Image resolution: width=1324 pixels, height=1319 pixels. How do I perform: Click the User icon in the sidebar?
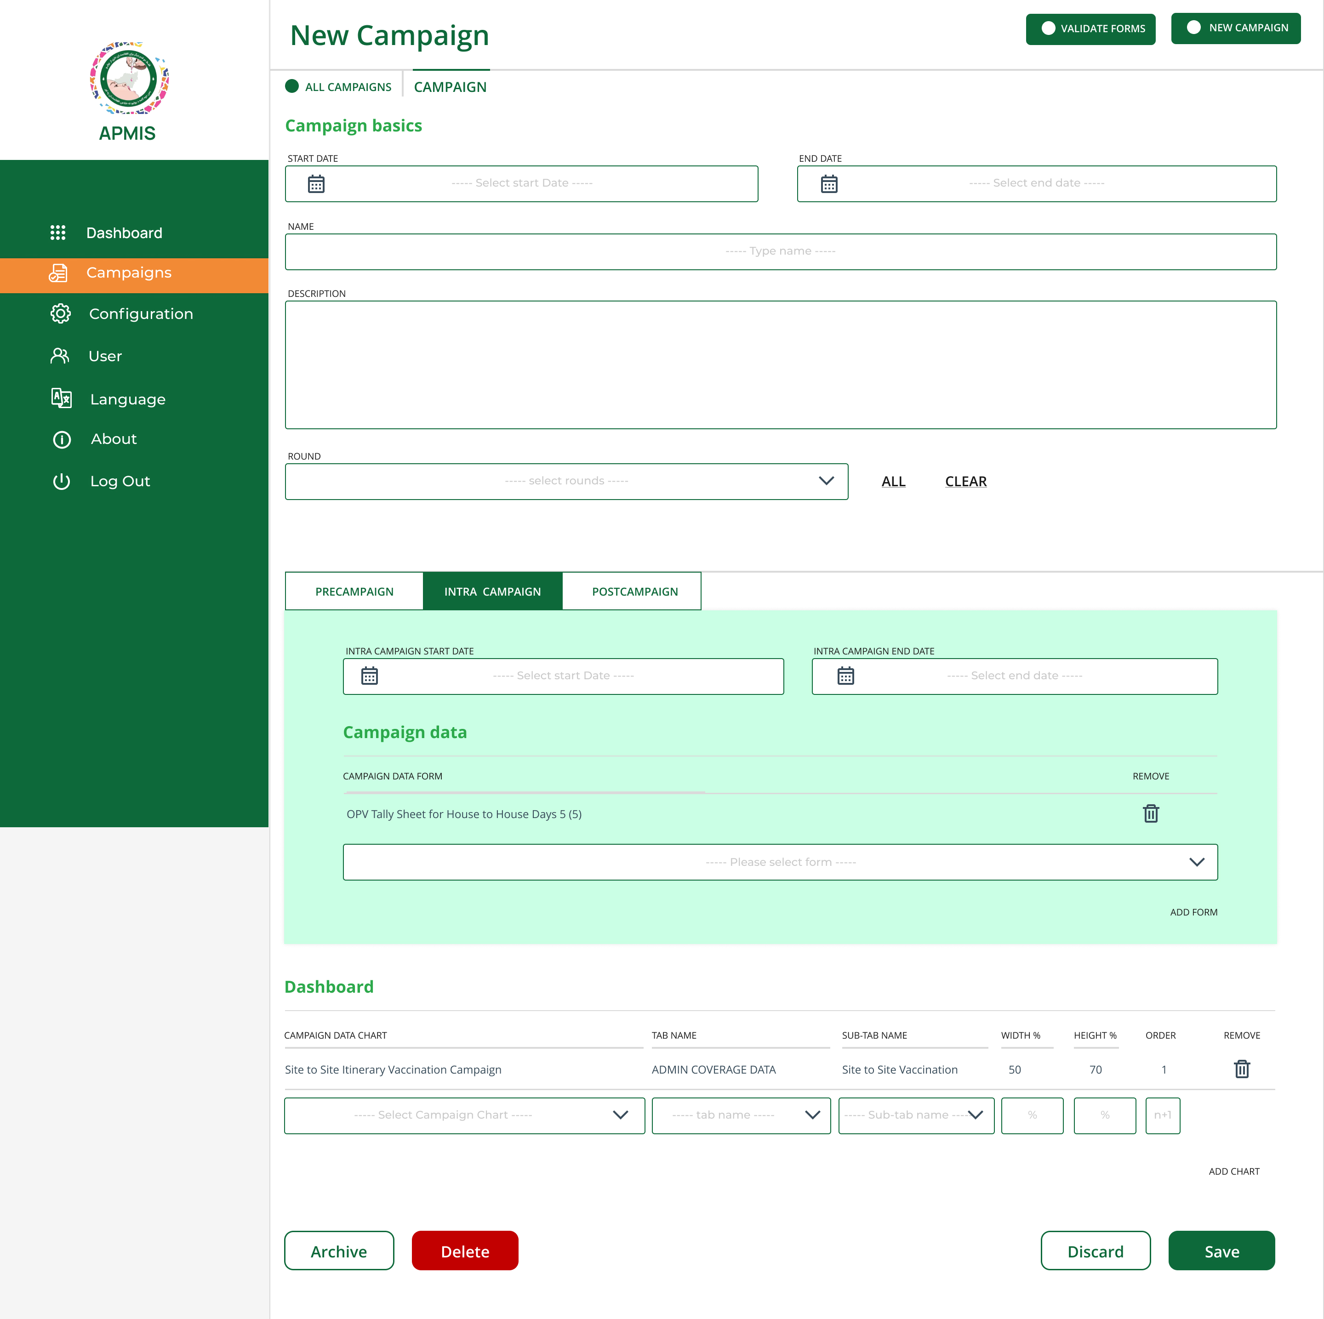pyautogui.click(x=60, y=356)
